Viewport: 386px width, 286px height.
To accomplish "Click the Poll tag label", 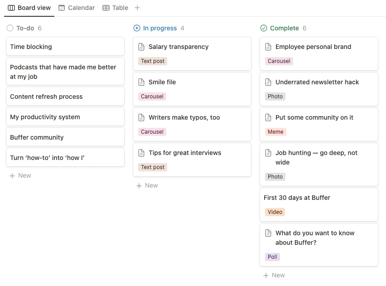I will pyautogui.click(x=272, y=257).
